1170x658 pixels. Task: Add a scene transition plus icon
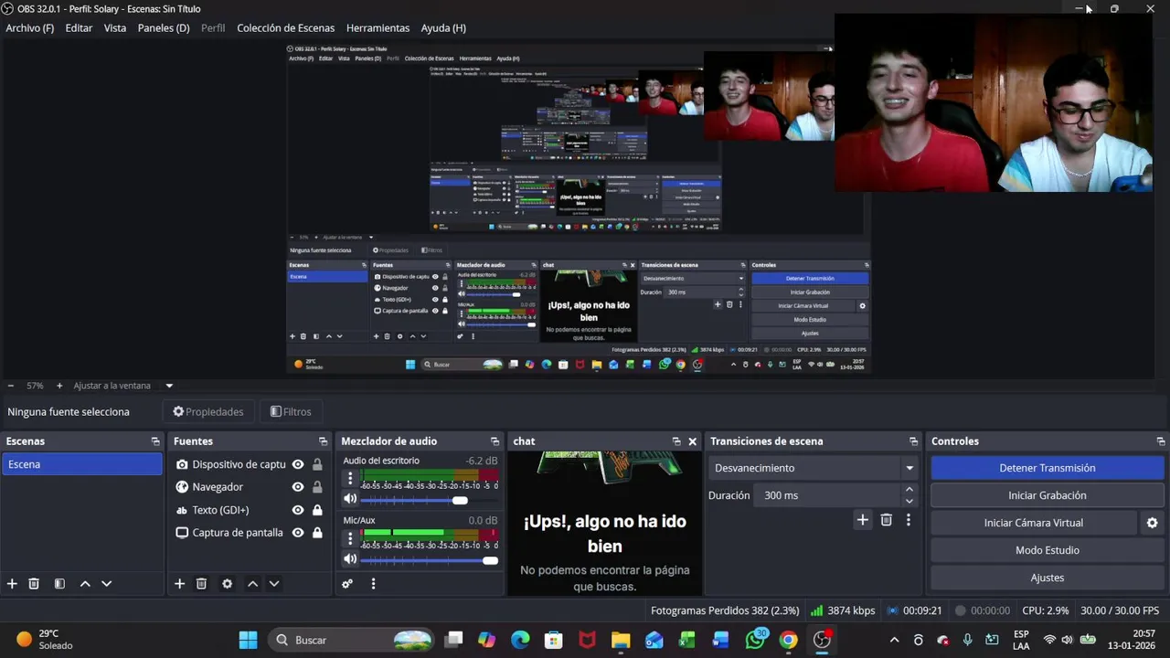(862, 520)
